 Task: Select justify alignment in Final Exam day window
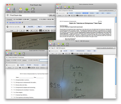coord(48,31)
